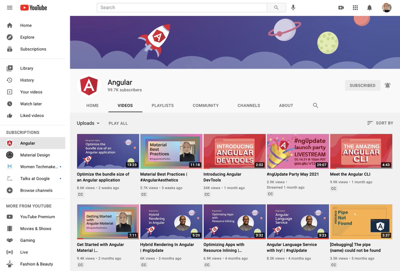400x271 pixels.
Task: Open the Browse channels link
Action: point(36,190)
